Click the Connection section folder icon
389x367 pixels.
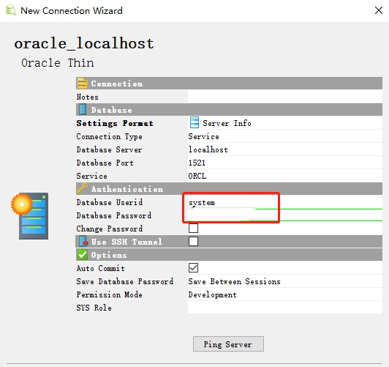coord(83,84)
